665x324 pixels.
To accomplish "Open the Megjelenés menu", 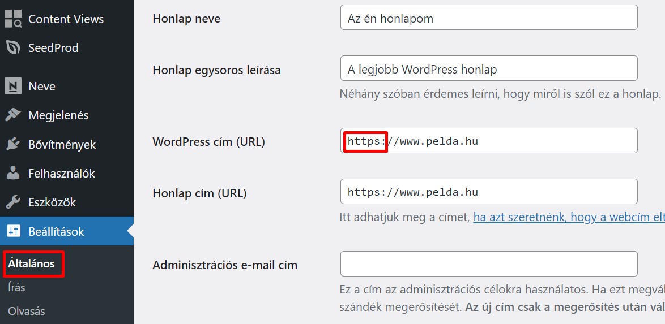I will point(58,115).
